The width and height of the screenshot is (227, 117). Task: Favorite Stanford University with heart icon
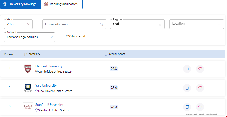[x=200, y=107]
